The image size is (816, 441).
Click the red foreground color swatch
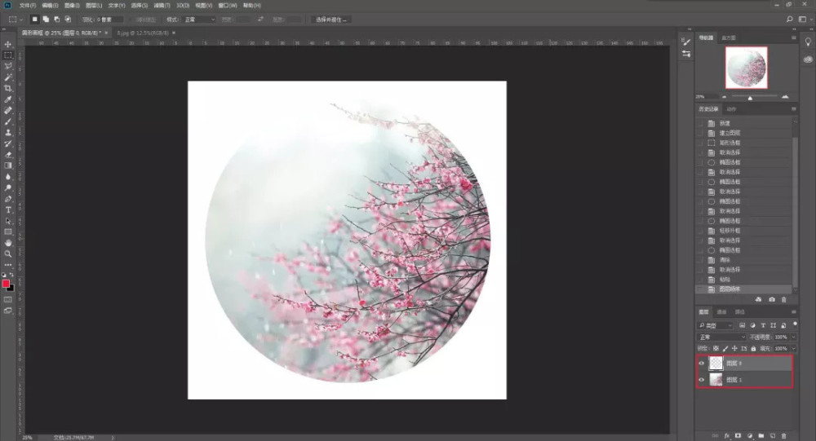click(x=7, y=283)
